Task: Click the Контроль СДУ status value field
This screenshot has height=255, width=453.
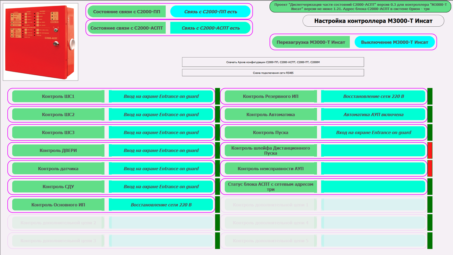Action: pyautogui.click(x=161, y=187)
